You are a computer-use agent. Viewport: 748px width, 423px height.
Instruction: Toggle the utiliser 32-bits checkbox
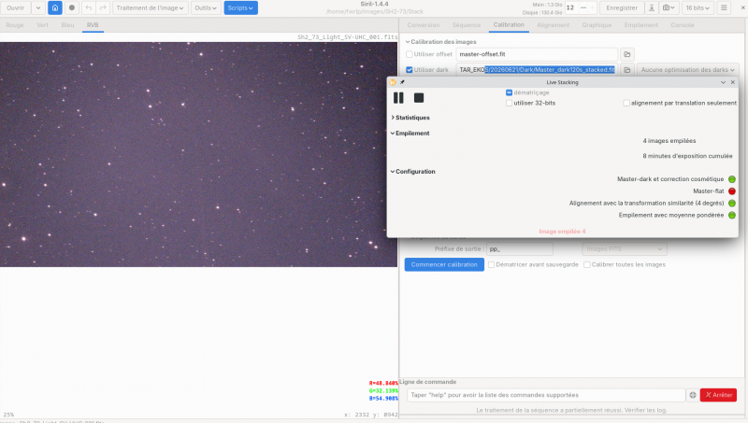click(x=509, y=103)
